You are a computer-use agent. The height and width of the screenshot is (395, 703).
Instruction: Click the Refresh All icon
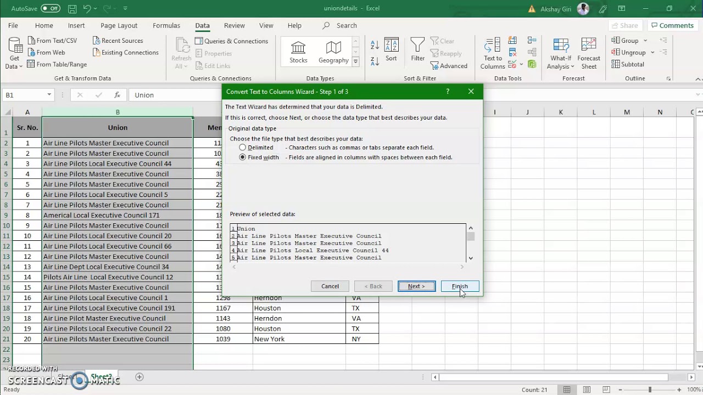point(182,46)
